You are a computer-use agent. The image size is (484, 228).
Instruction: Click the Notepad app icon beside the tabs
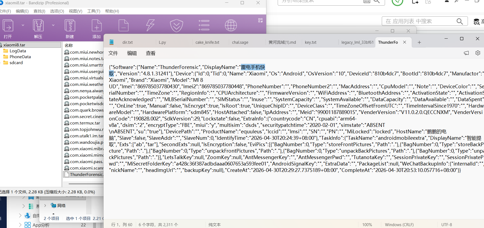(x=112, y=42)
